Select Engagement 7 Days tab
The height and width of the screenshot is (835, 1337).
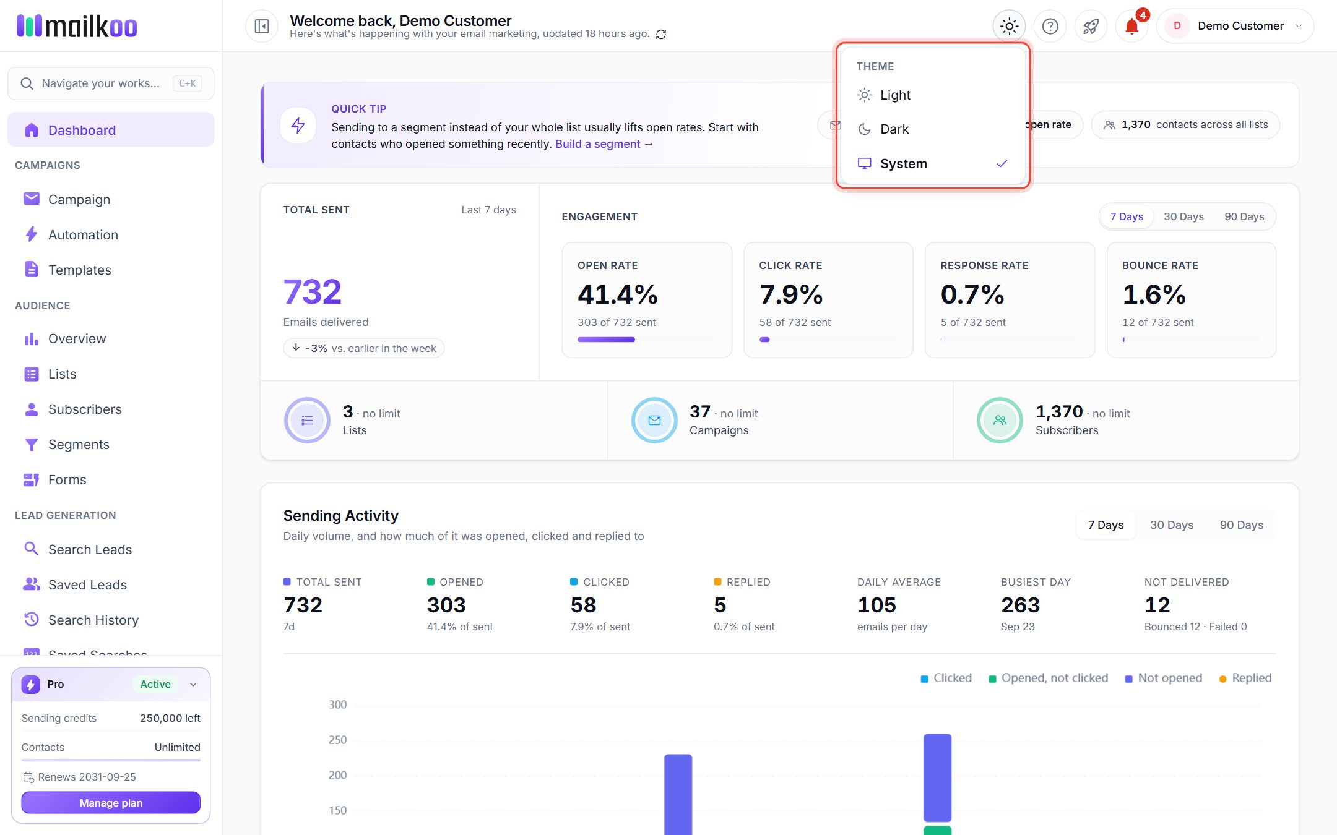(x=1127, y=216)
